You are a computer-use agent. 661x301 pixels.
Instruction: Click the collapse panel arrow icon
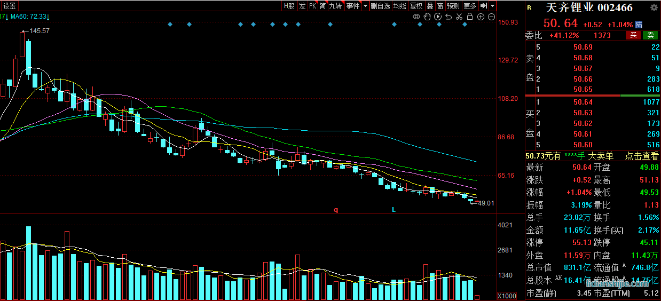click(483, 6)
